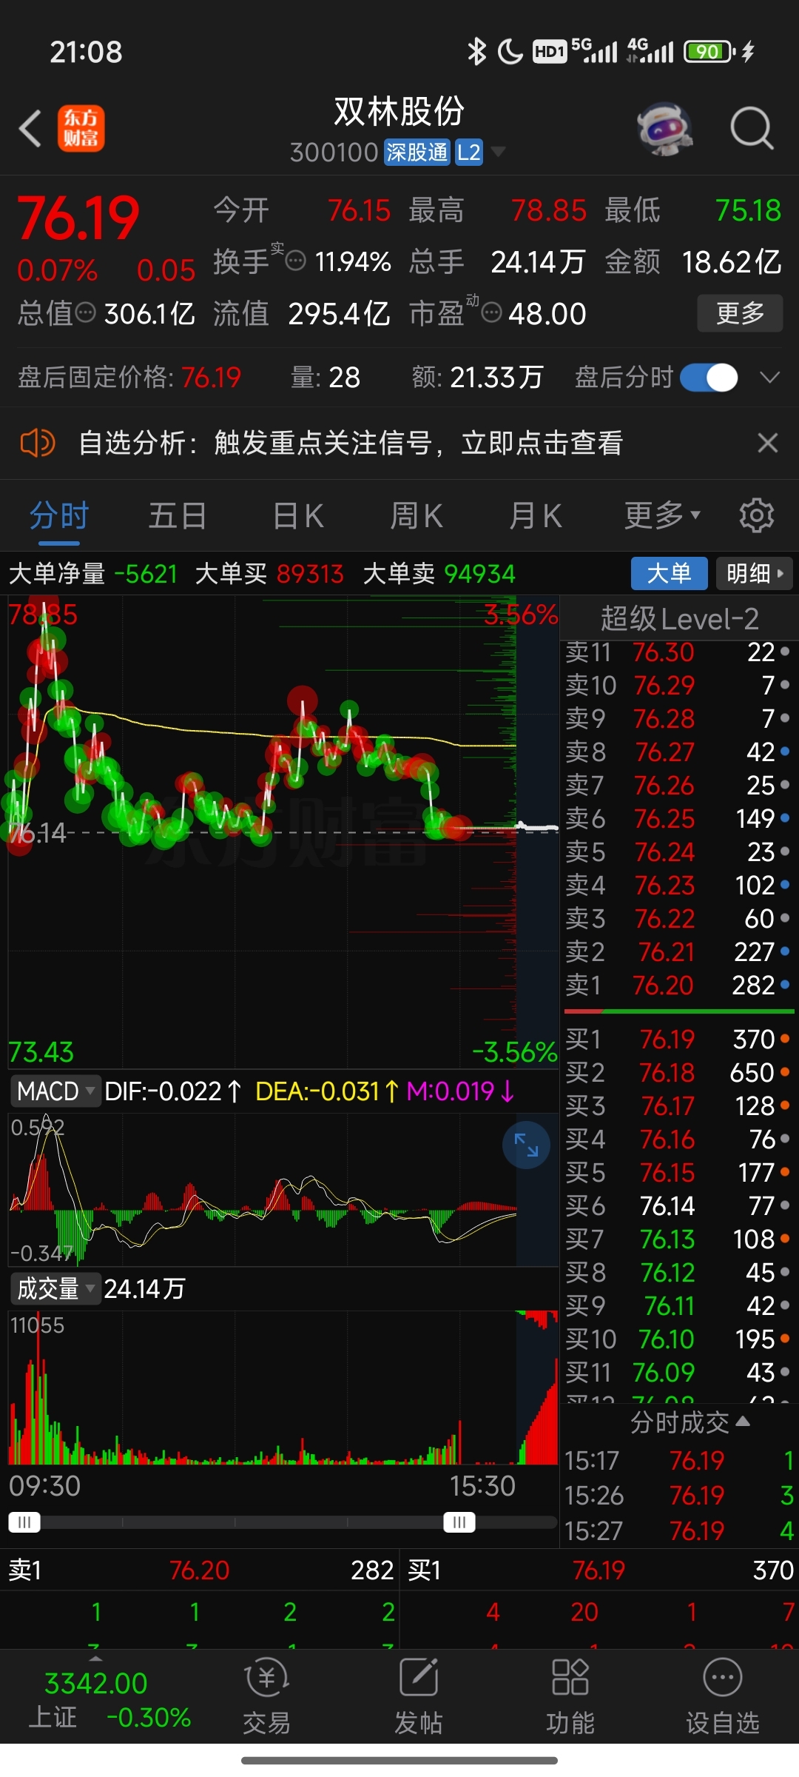Expand the stock title dropdown arrow
This screenshot has width=799, height=1777.
click(499, 152)
